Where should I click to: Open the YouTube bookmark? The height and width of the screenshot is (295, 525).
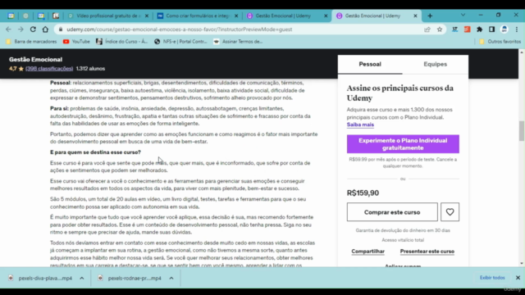click(76, 42)
